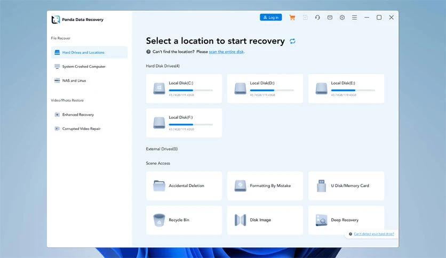Choose the Accidental Deletion text label

pyautogui.click(x=186, y=186)
